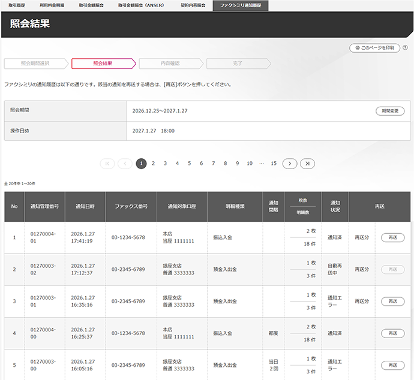Click the 照会期間選択 step in the wizard
The width and height of the screenshot is (414, 380).
35,63
